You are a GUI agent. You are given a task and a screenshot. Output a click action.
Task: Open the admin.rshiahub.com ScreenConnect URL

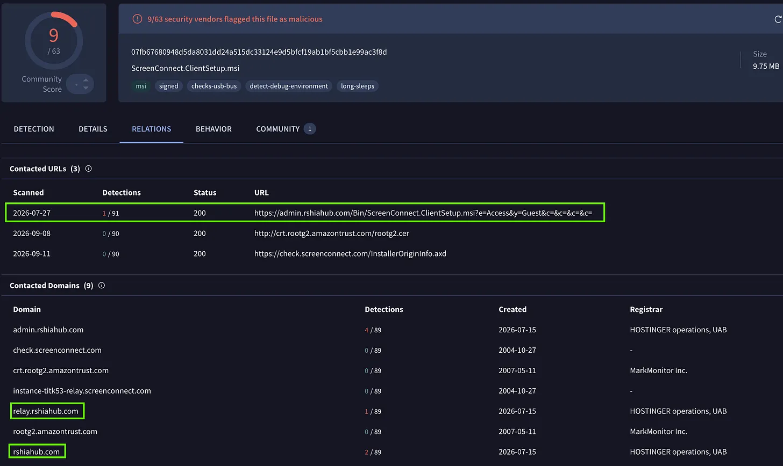click(x=423, y=213)
